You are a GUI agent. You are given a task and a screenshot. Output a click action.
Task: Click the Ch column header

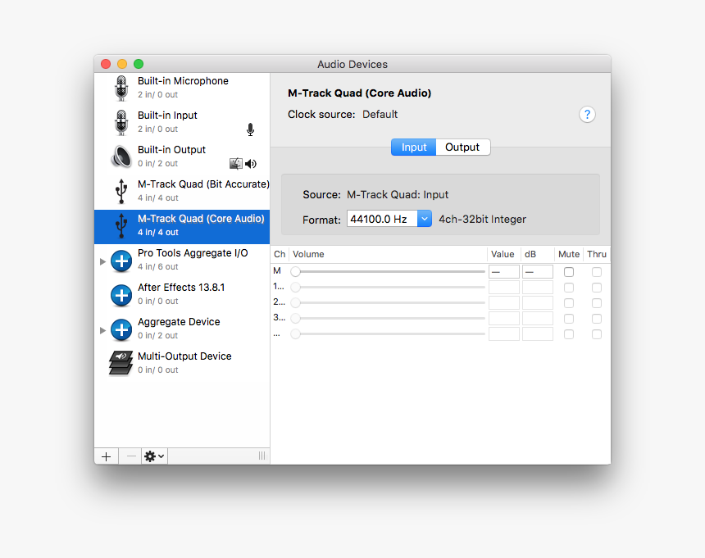click(280, 254)
